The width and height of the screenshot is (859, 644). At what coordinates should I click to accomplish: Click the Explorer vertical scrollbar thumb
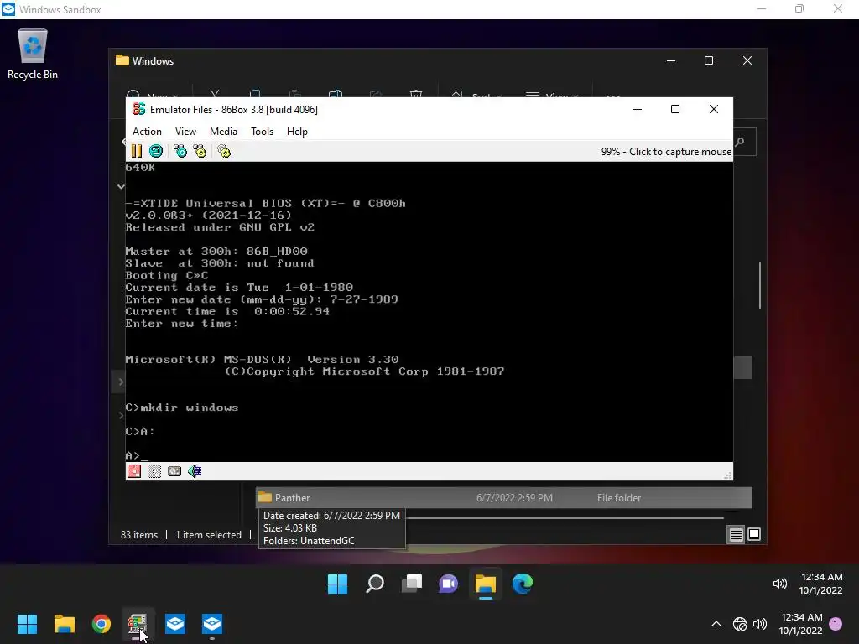[x=760, y=285]
